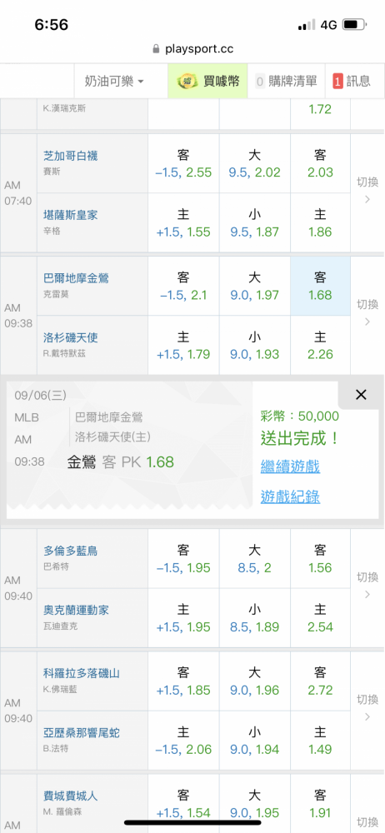Viewport: 385px width, 833px height.
Task: Click the coin icon beside 買噱幣
Action: click(187, 81)
